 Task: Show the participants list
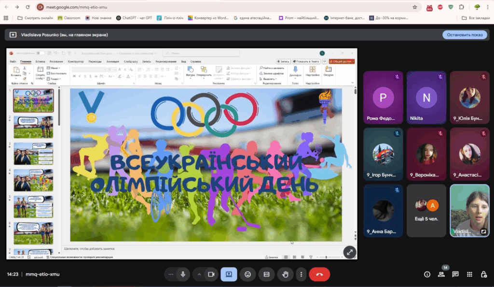point(441,274)
